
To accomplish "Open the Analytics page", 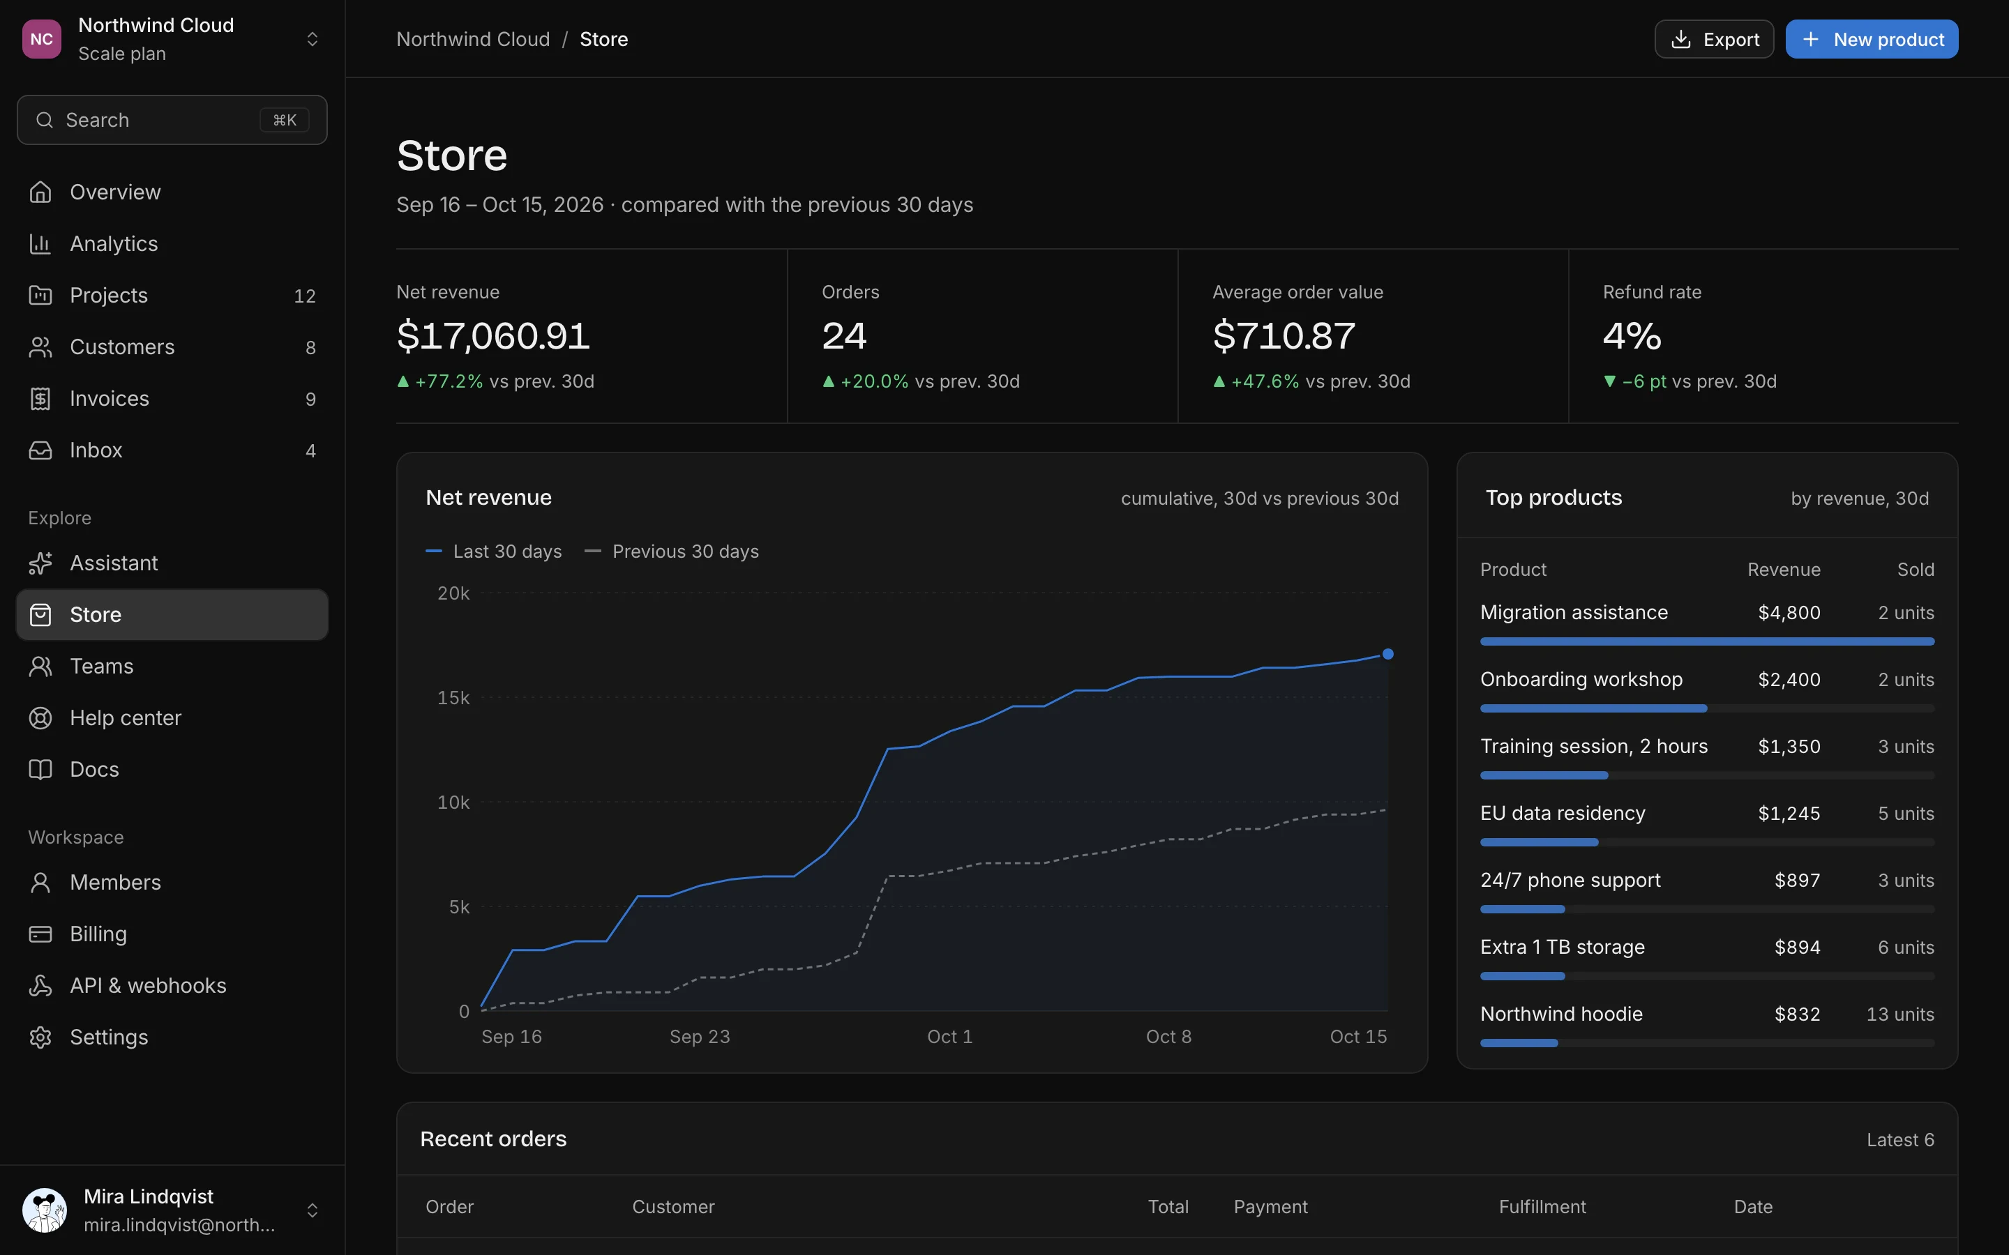I will [x=172, y=243].
